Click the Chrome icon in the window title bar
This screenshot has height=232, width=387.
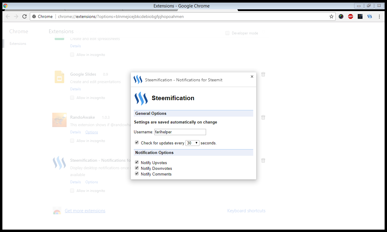5,6
